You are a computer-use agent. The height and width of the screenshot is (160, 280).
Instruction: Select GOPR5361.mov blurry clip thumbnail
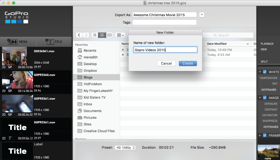(x=18, y=104)
